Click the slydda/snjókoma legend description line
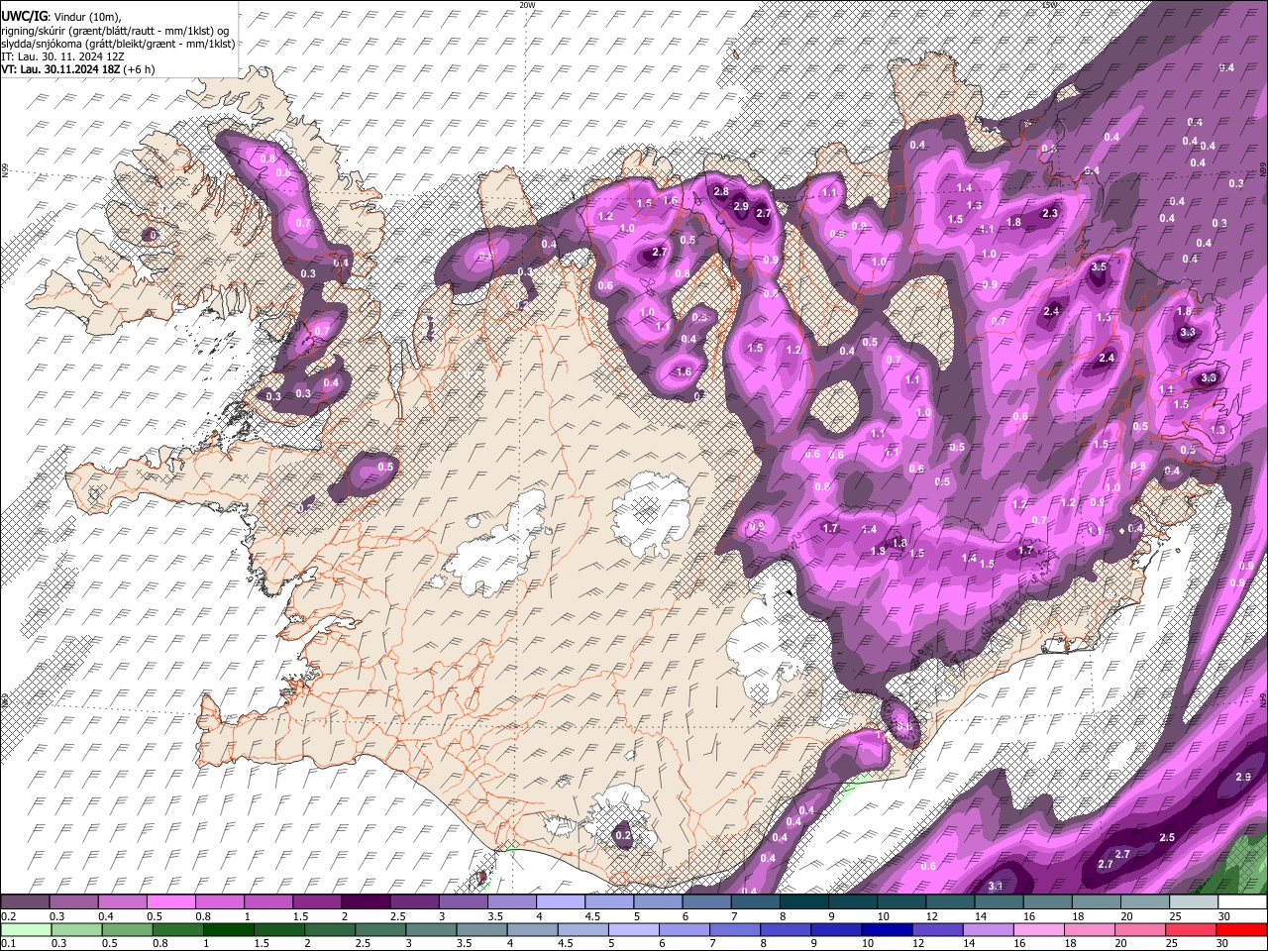 coord(118,44)
